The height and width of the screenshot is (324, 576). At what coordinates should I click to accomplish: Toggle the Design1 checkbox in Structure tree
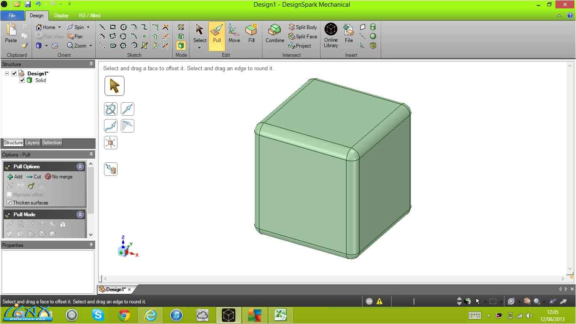coord(14,74)
